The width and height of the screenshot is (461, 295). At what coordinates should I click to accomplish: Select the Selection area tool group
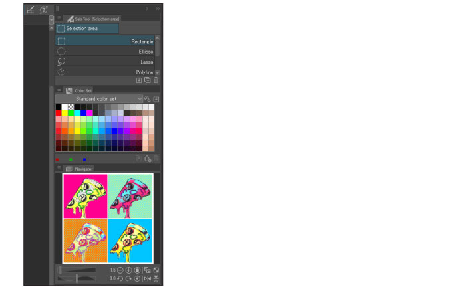click(x=87, y=29)
